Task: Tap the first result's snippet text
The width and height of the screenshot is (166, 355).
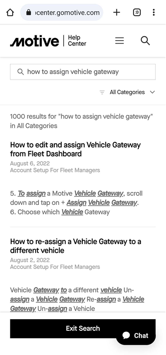Action: [76, 203]
